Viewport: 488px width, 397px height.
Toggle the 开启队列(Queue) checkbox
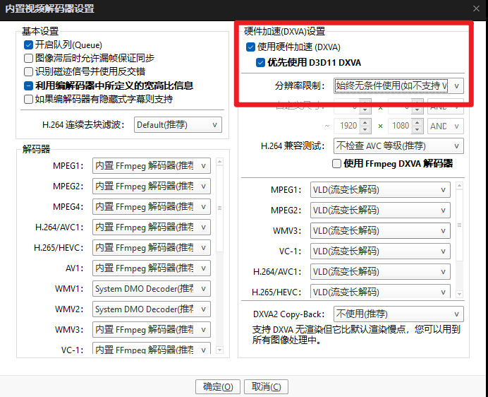tap(28, 45)
